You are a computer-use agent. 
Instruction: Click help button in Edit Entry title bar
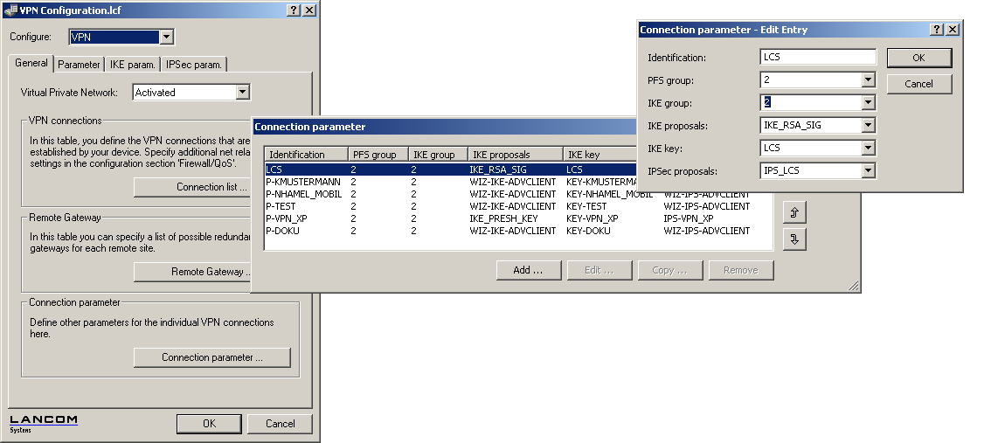[937, 29]
